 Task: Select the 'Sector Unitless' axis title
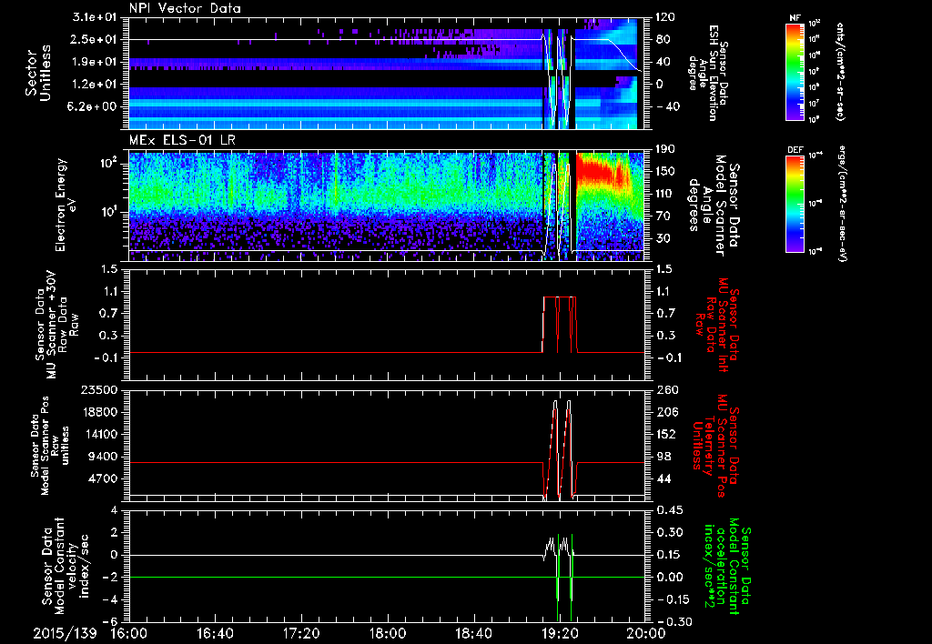point(38,73)
